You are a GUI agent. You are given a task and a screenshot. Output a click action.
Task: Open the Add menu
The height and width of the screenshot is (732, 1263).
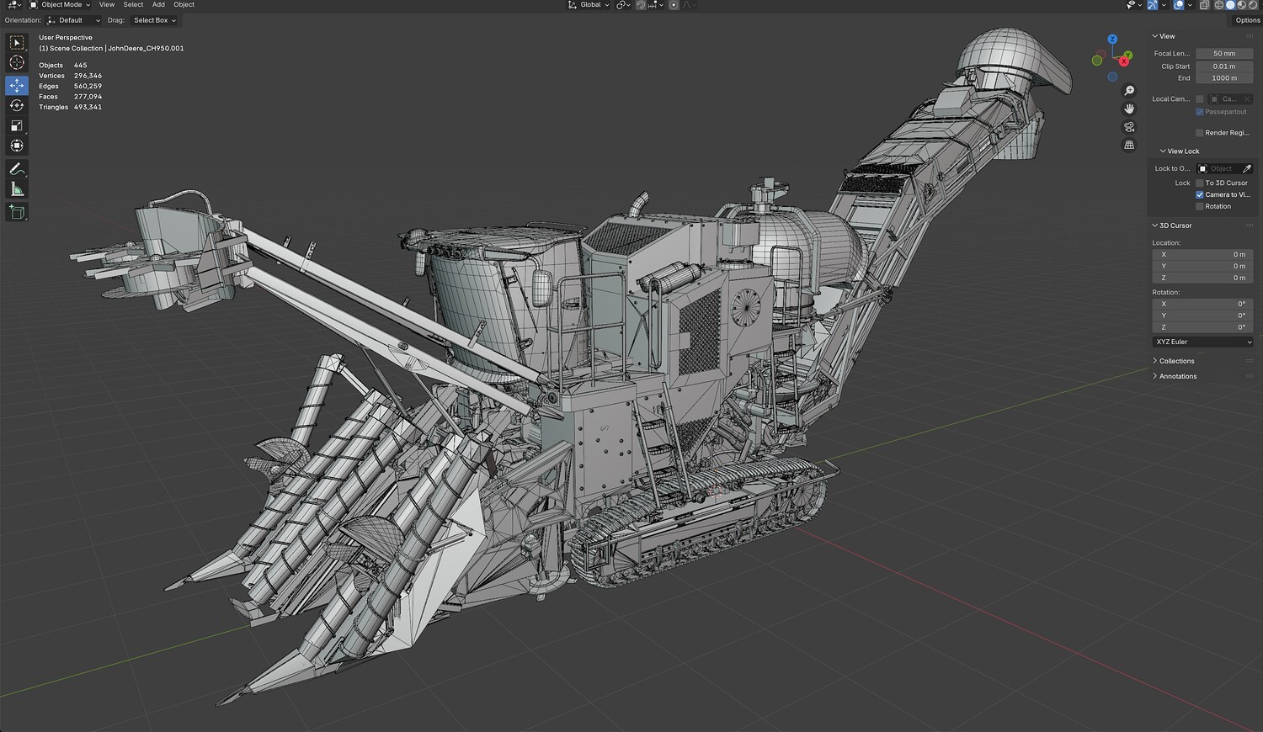[x=158, y=5]
